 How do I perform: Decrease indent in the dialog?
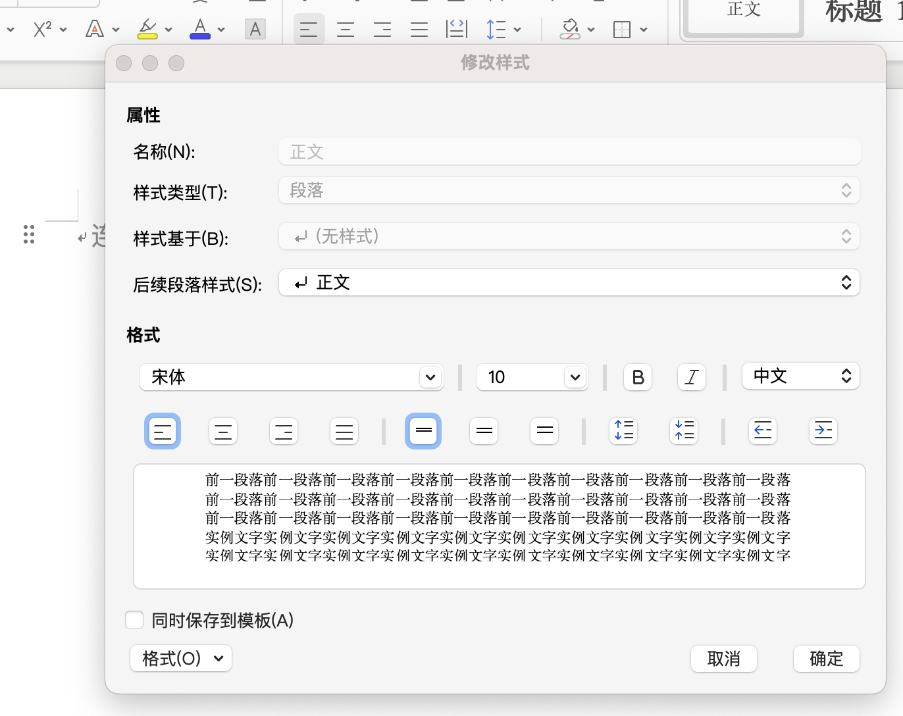point(763,431)
